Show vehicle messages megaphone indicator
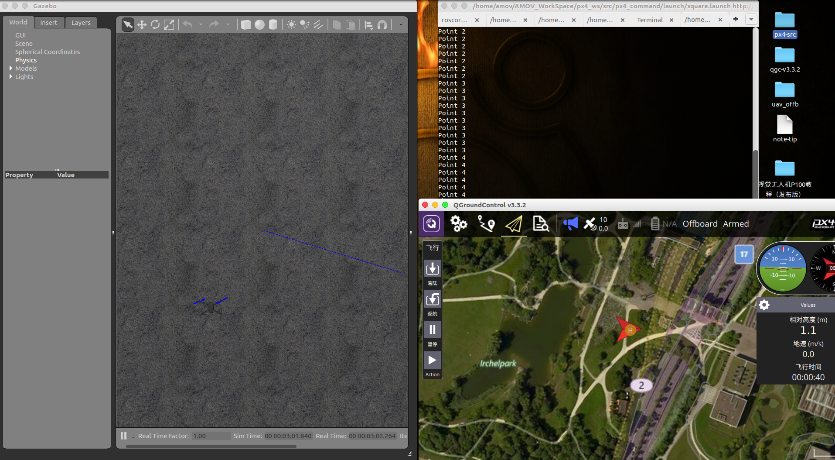Screen dimensions: 835x460 [x=570, y=224]
